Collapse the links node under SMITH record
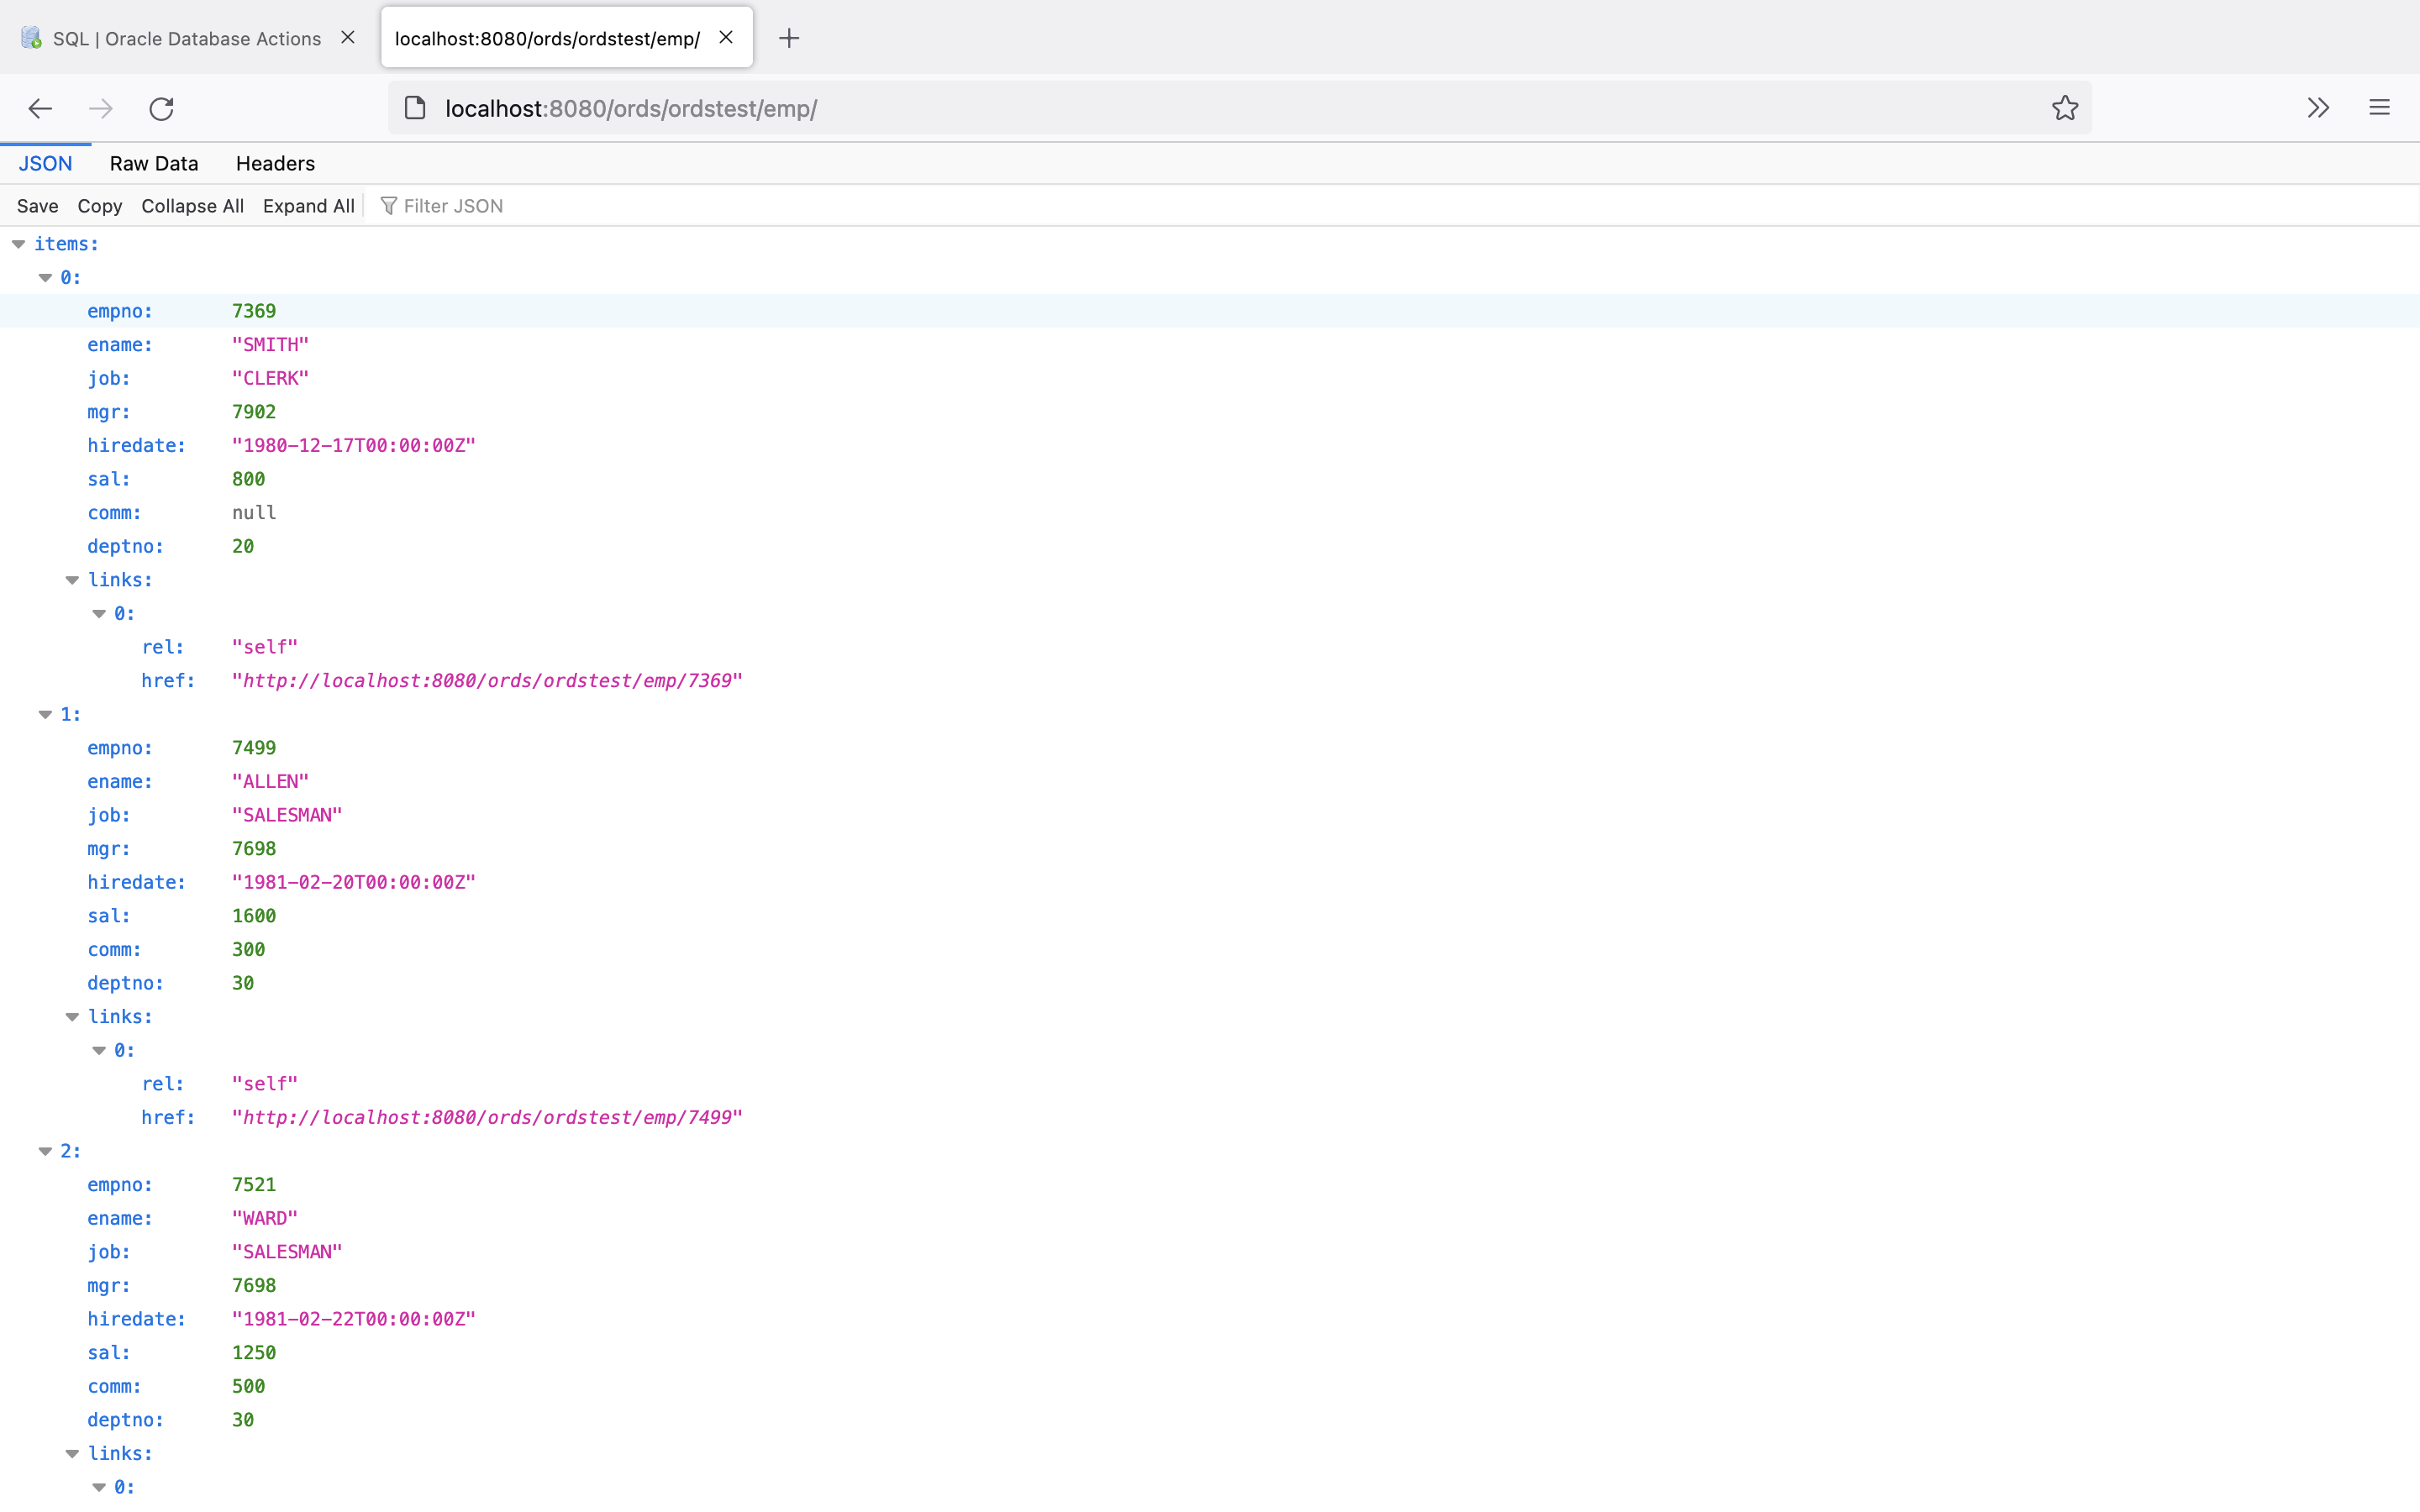The image size is (2420, 1512). (x=72, y=580)
